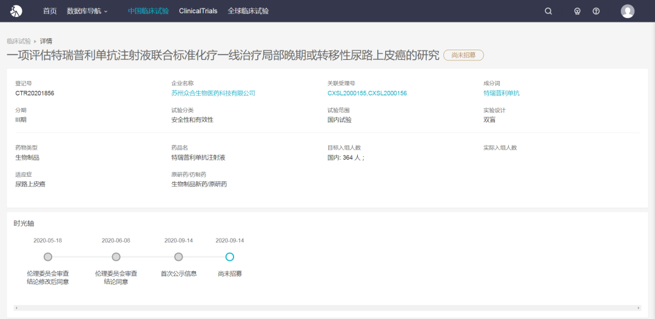The height and width of the screenshot is (319, 655).
Task: Click the timeline horizontal scrollbar track
Action: (x=327, y=307)
